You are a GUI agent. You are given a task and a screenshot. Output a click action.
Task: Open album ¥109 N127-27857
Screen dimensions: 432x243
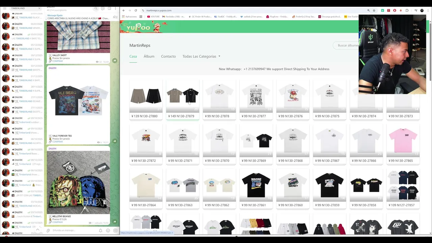click(x=403, y=189)
